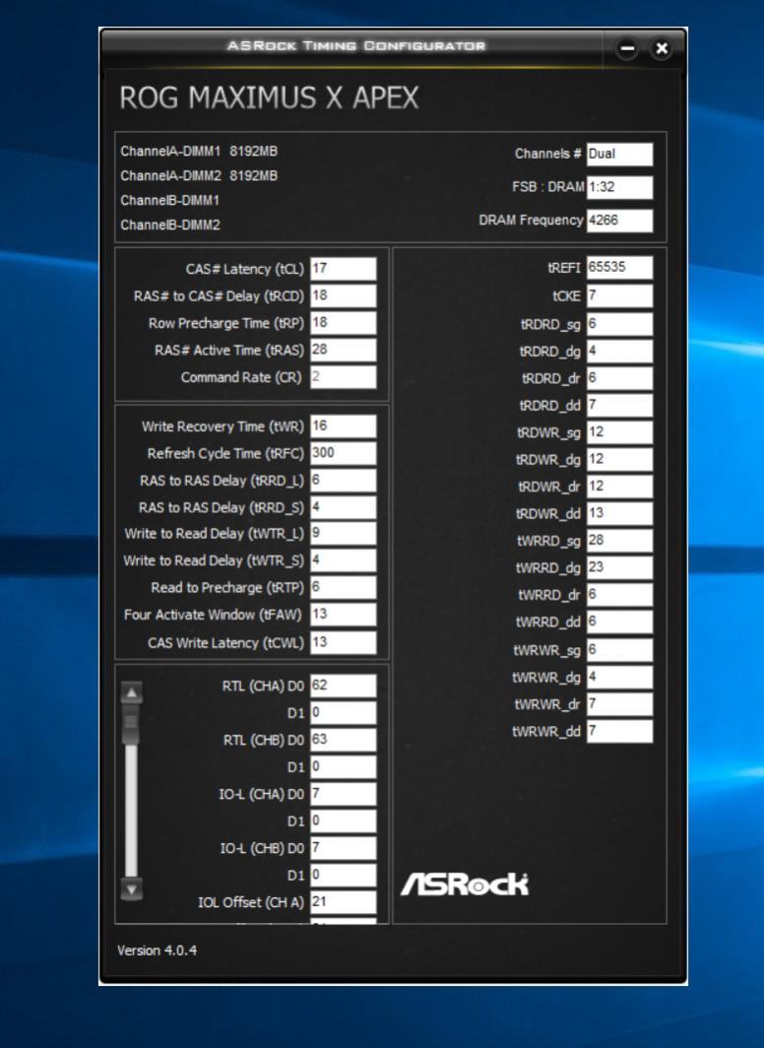Click the tWRRD_dr value field

click(x=619, y=595)
